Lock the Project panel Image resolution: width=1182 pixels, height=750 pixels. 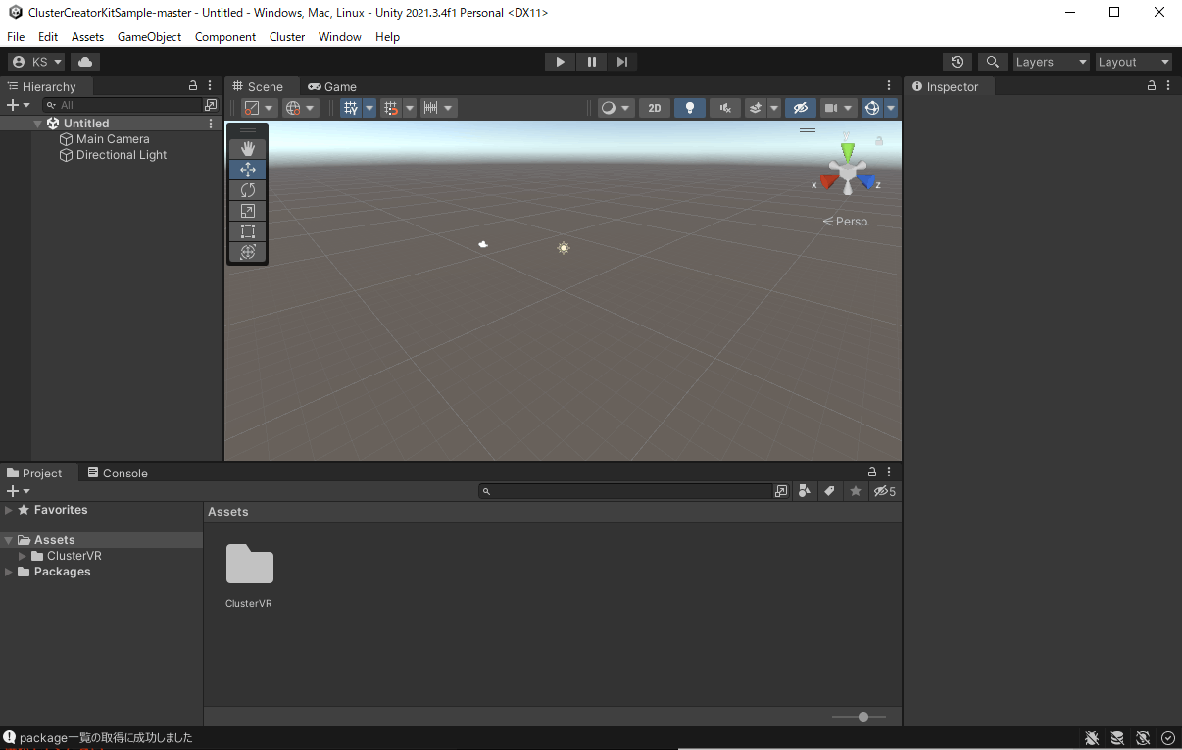pyautogui.click(x=872, y=473)
